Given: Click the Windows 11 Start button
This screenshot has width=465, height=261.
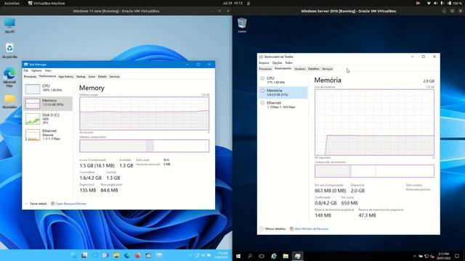Looking at the screenshot, I should point(73,255).
